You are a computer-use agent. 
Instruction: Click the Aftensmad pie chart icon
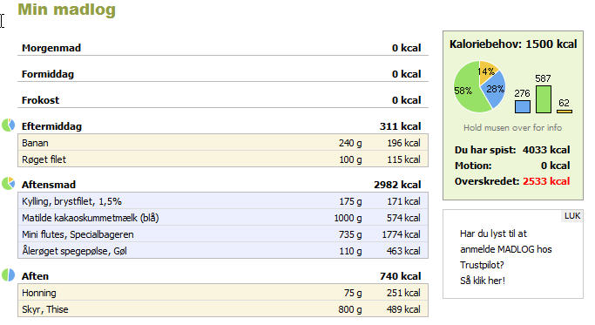point(9,183)
